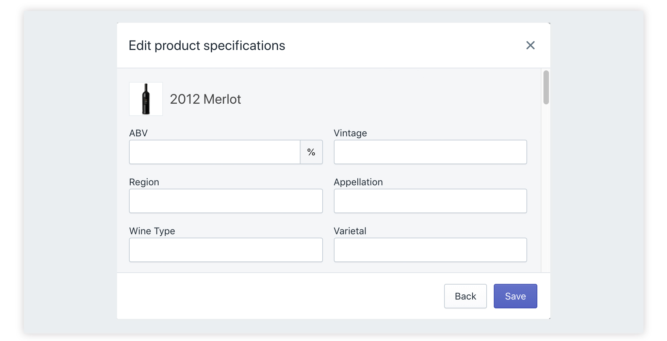
Task: Click the Edit product specifications heading
Action: click(207, 46)
